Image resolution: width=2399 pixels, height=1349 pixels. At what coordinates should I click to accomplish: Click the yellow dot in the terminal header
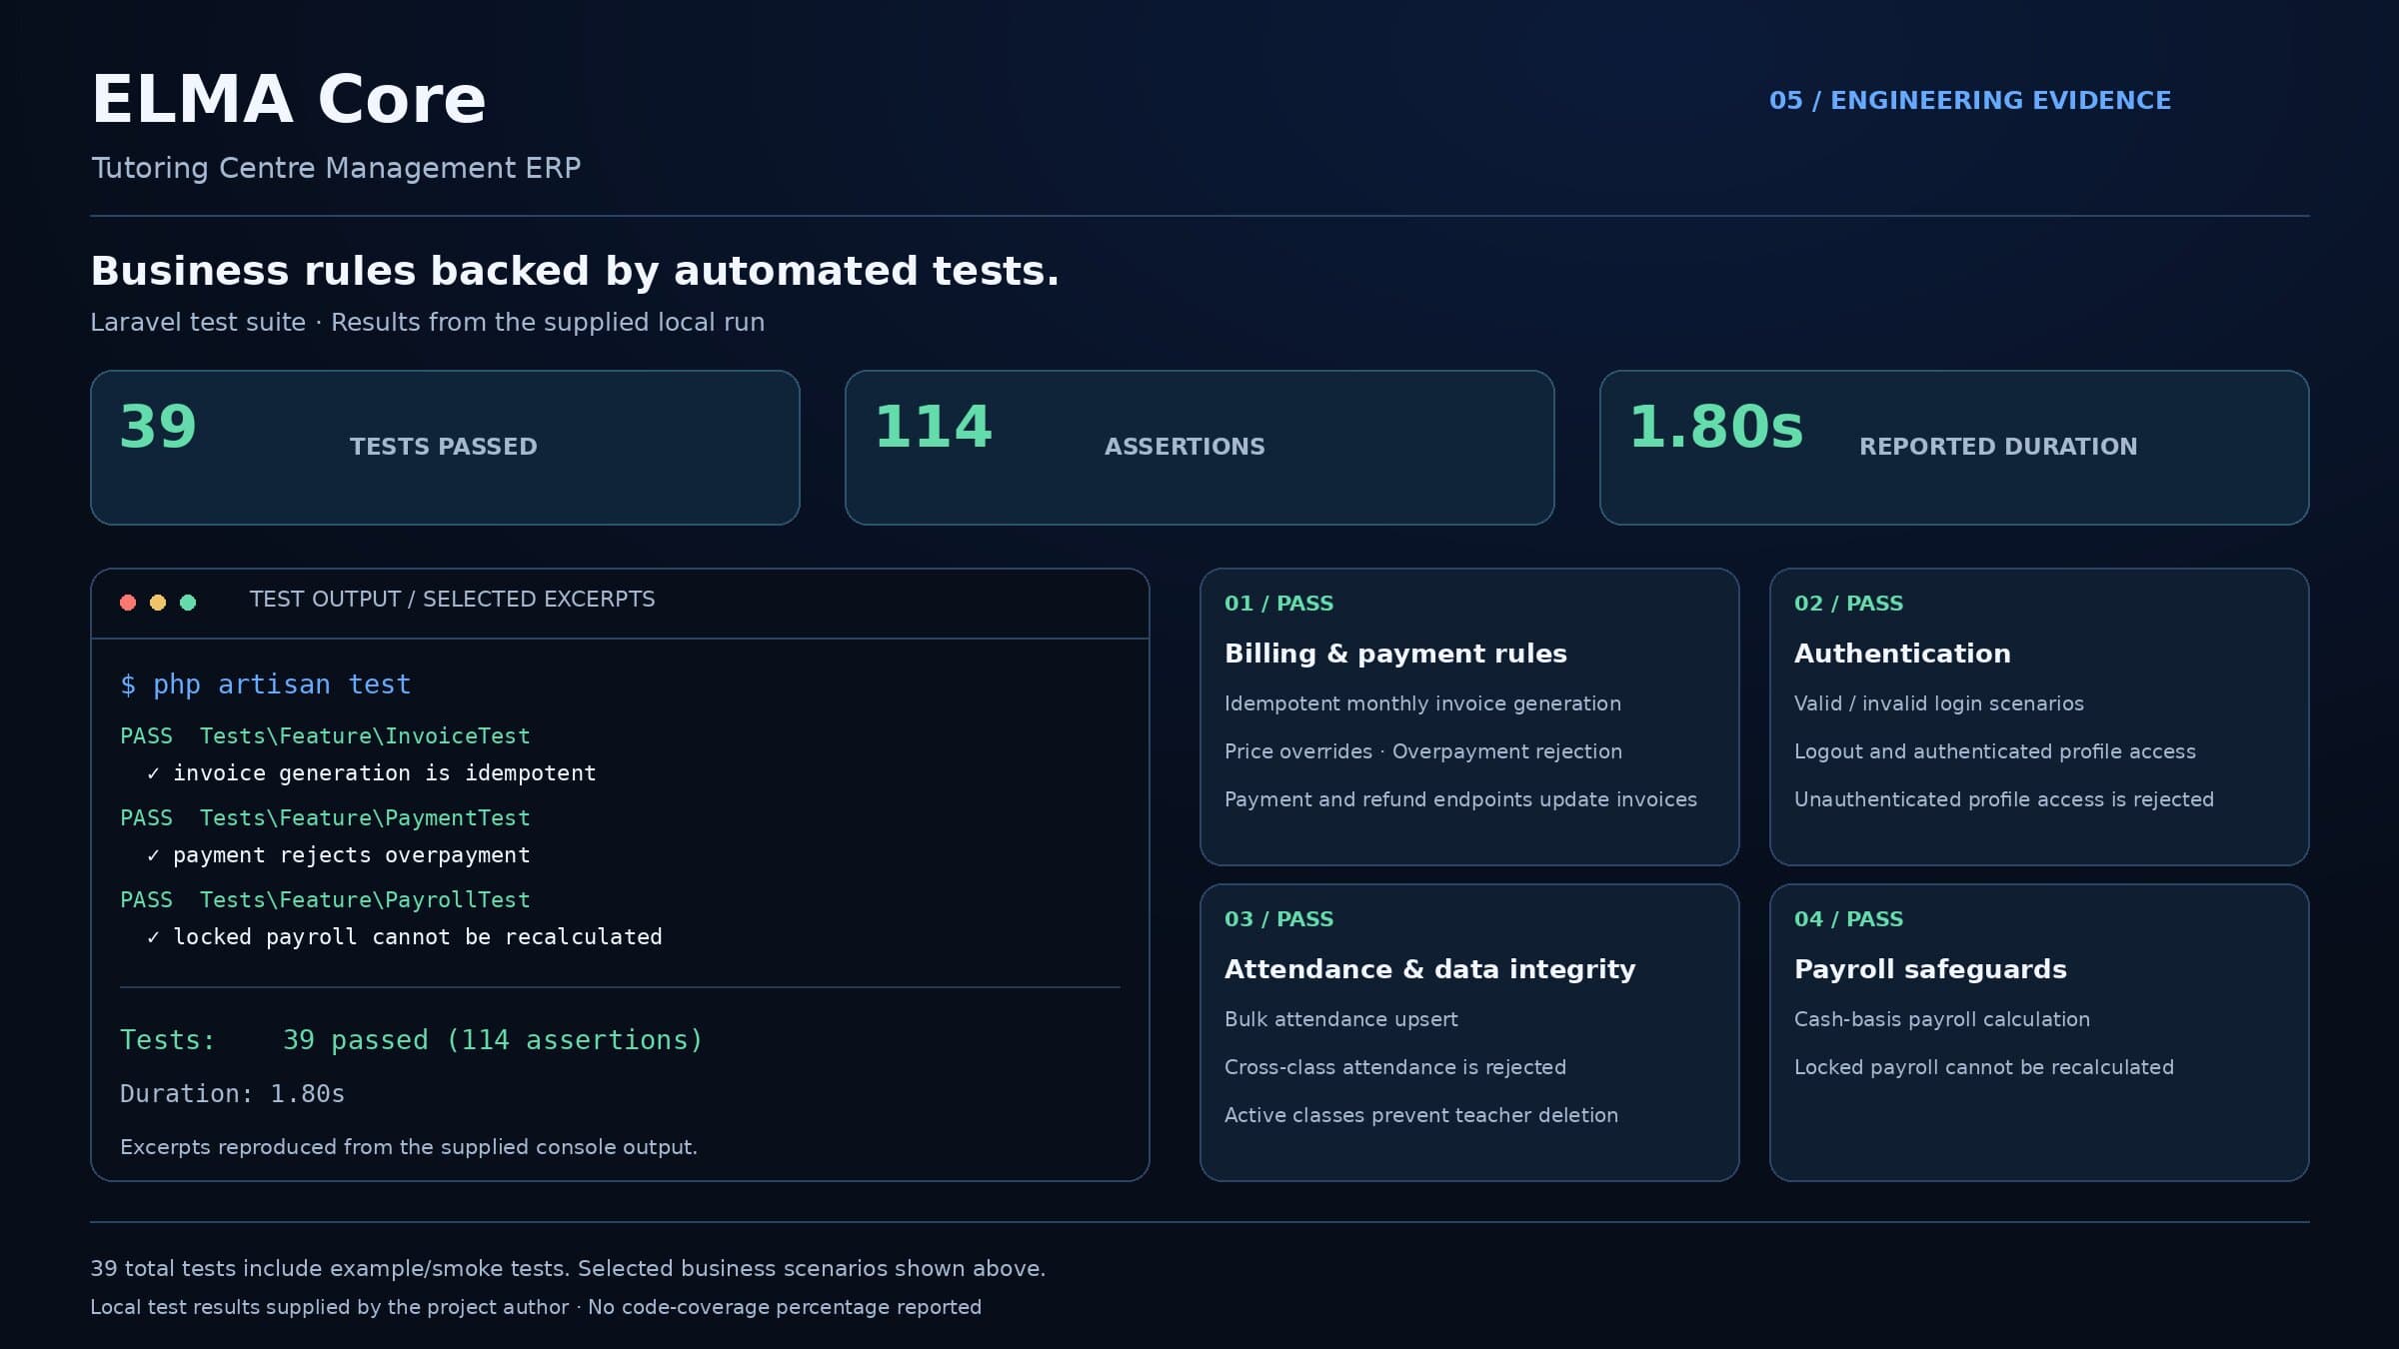click(x=158, y=602)
